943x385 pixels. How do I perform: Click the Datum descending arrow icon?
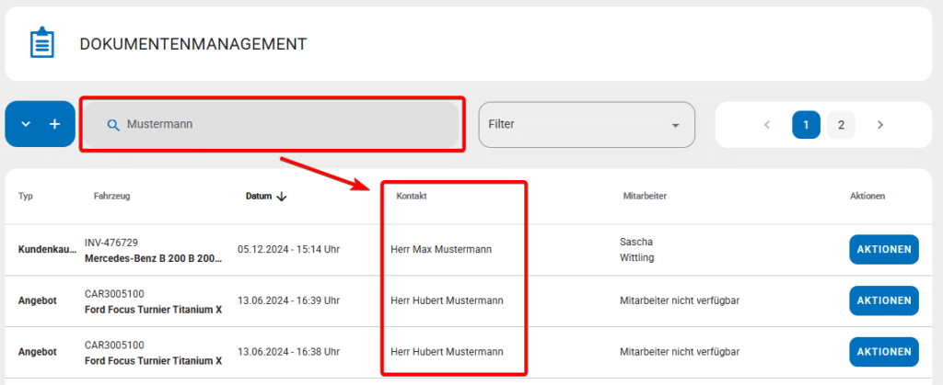coord(282,197)
